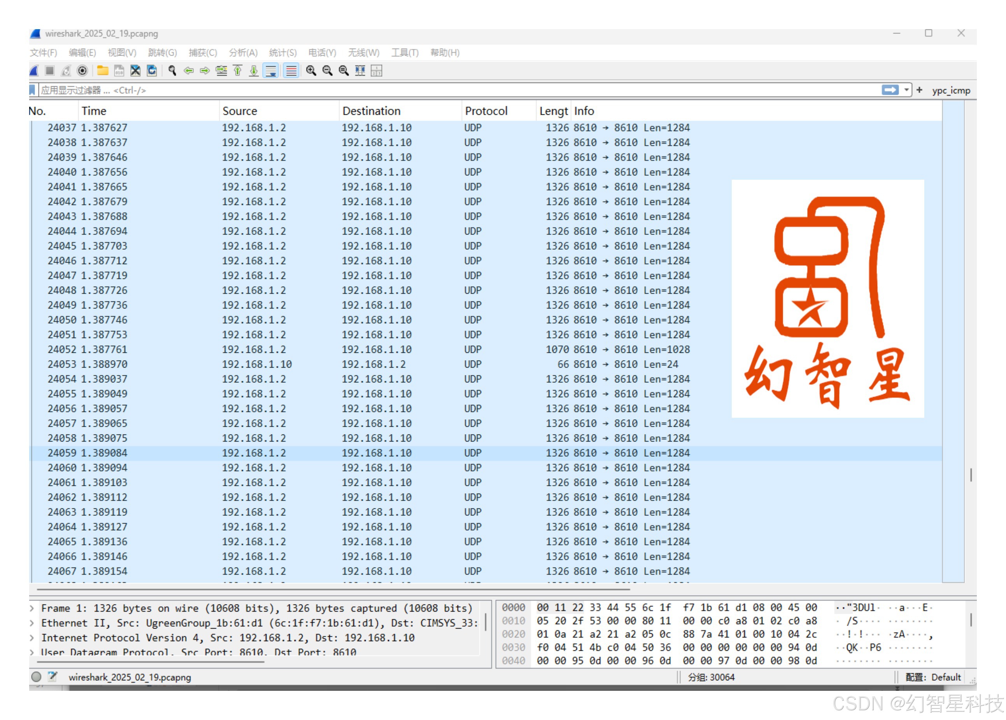Open capture options gear icon
The width and height of the screenshot is (1006, 720).
click(82, 71)
